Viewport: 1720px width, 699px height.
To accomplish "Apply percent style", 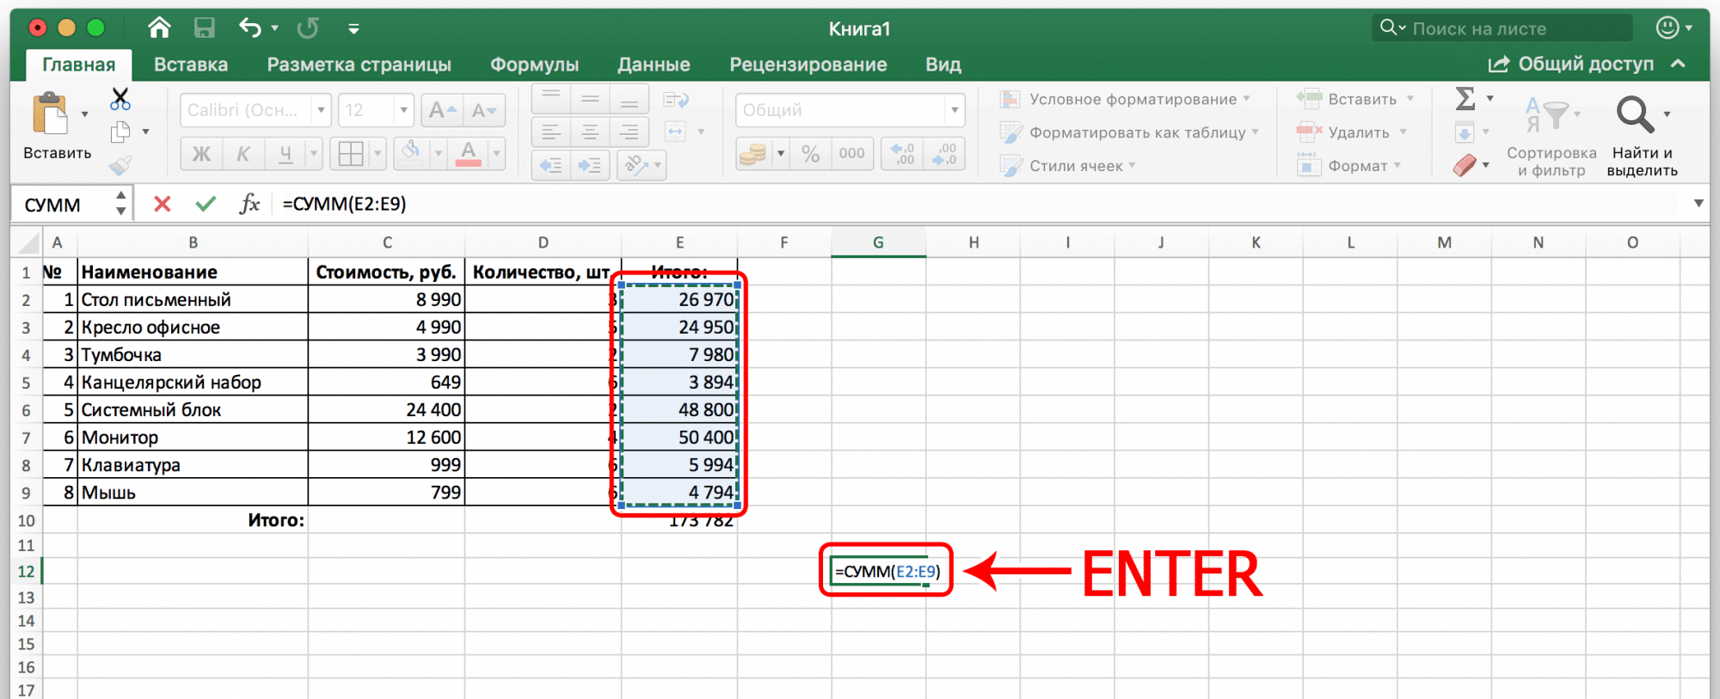I will tap(810, 154).
